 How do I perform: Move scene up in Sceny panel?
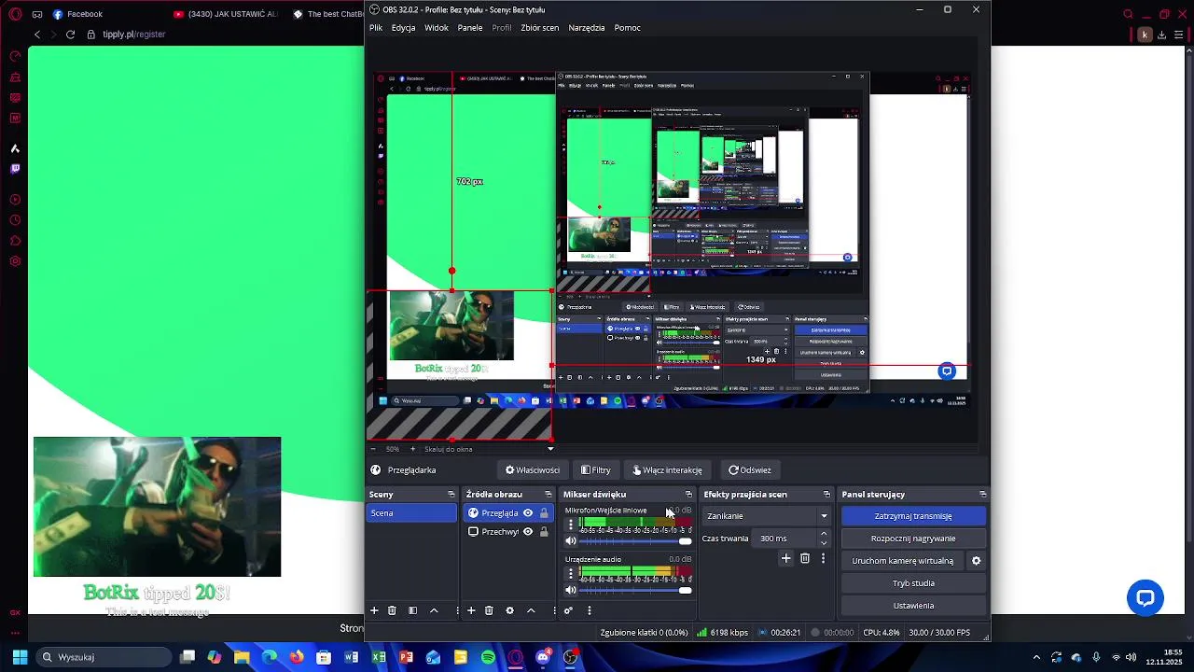(x=434, y=610)
